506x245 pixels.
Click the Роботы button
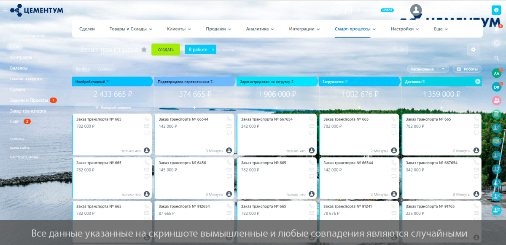tap(467, 69)
